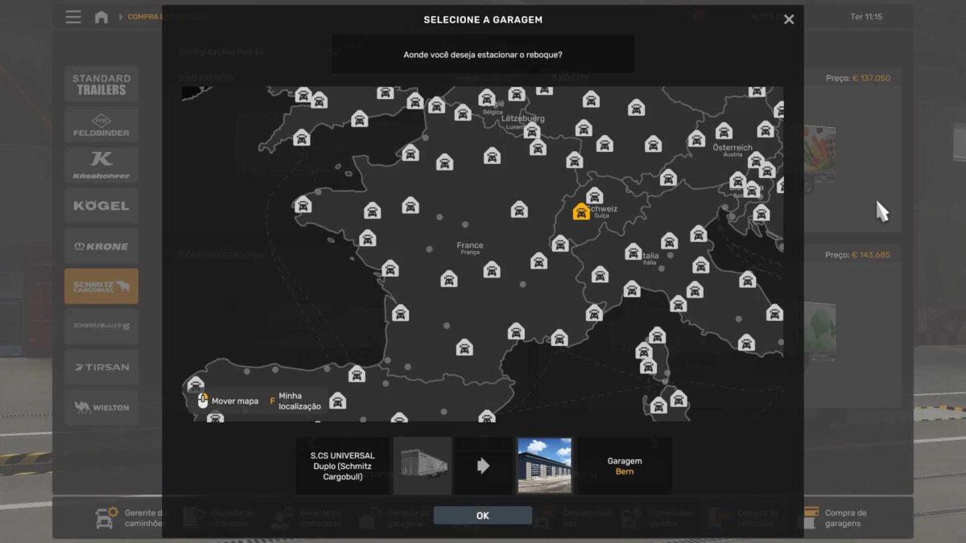This screenshot has height=543, width=966.
Task: Go to the home screen icon
Action: coord(101,17)
